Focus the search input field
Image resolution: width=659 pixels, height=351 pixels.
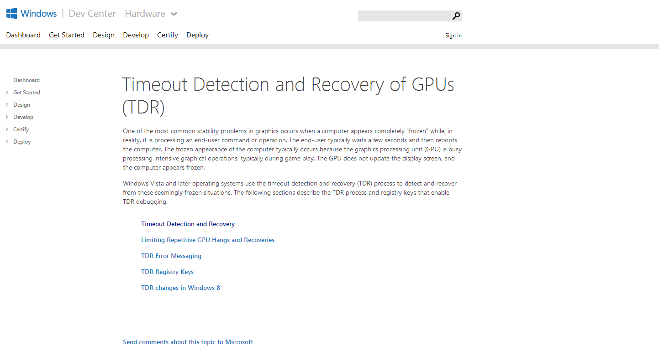click(x=404, y=16)
